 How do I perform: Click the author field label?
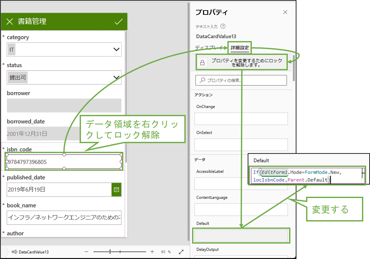[x=15, y=233]
